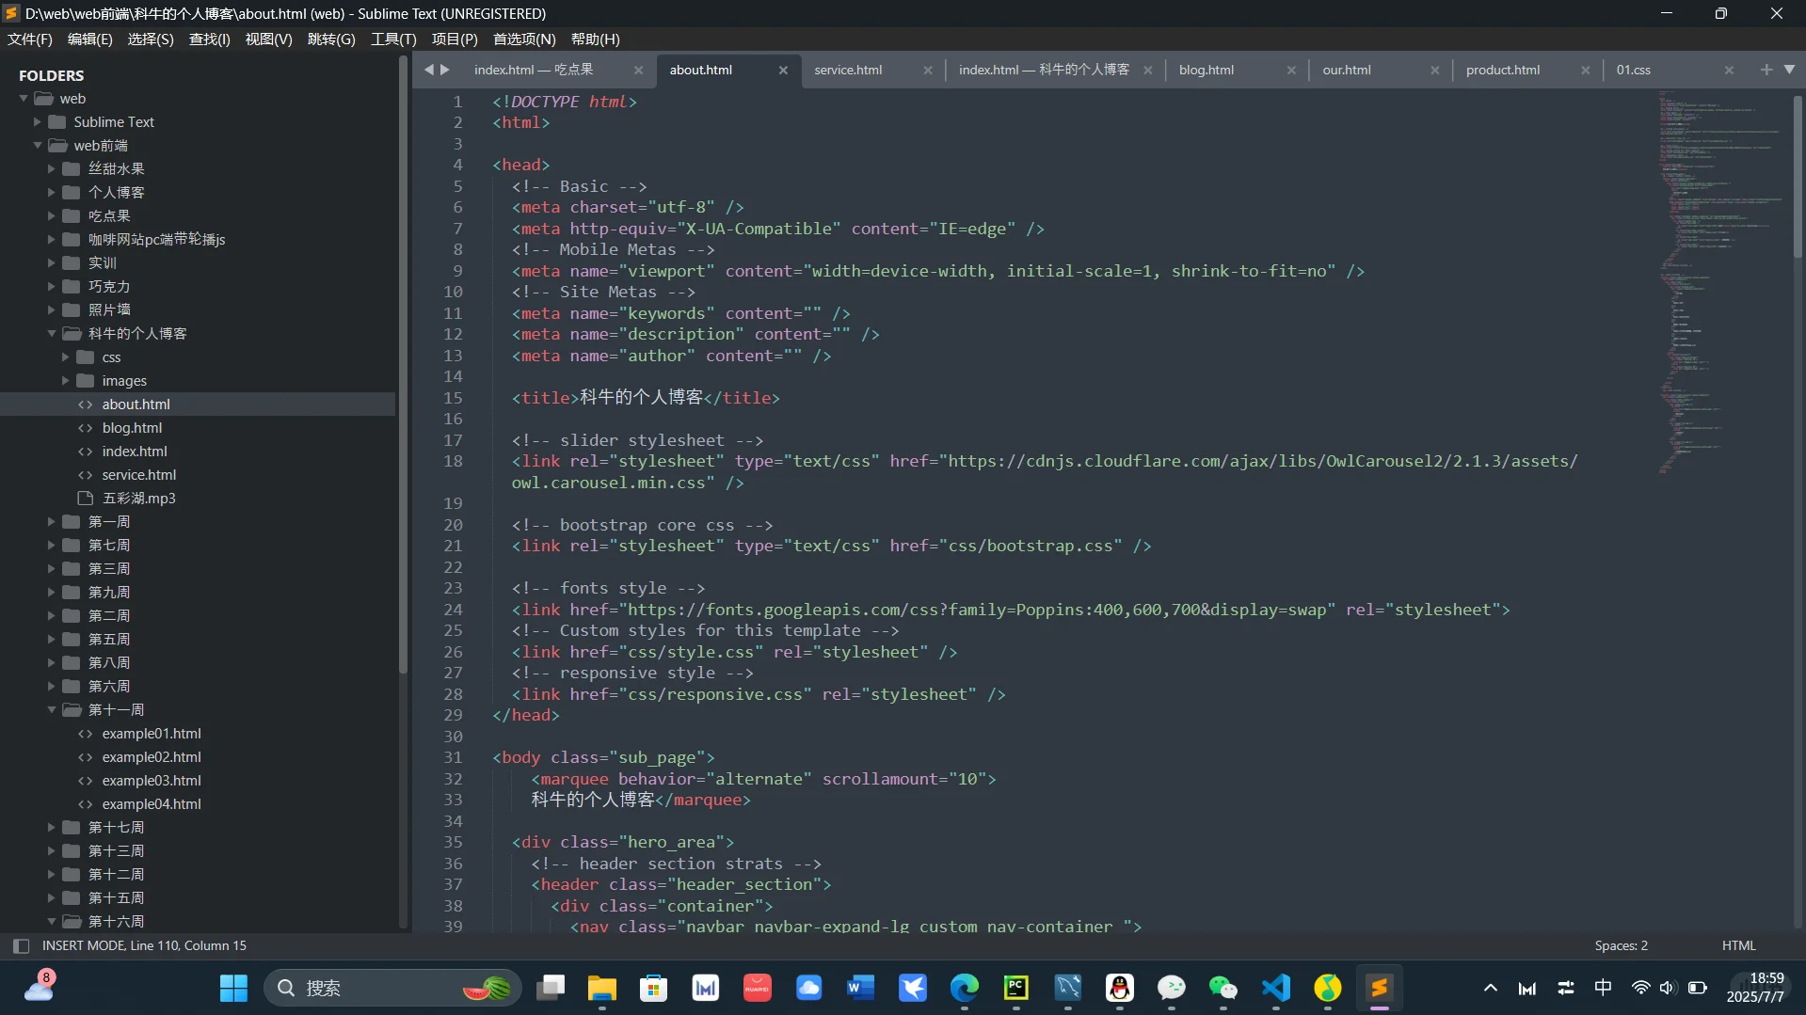Close the blog.html tab
Screen dimensions: 1806x1015
point(1291,71)
